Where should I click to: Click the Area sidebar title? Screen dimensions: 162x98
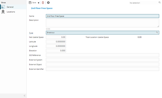4,2
